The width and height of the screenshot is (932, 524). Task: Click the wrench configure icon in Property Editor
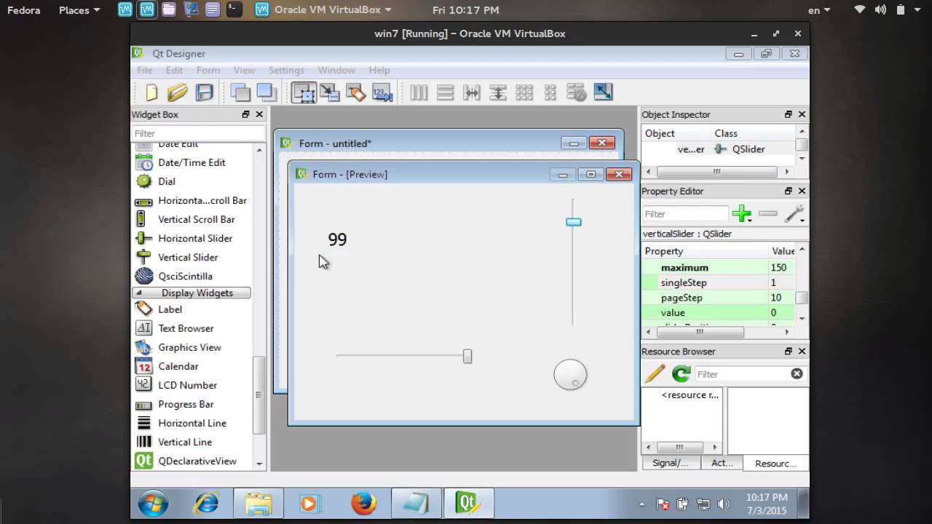pos(794,213)
